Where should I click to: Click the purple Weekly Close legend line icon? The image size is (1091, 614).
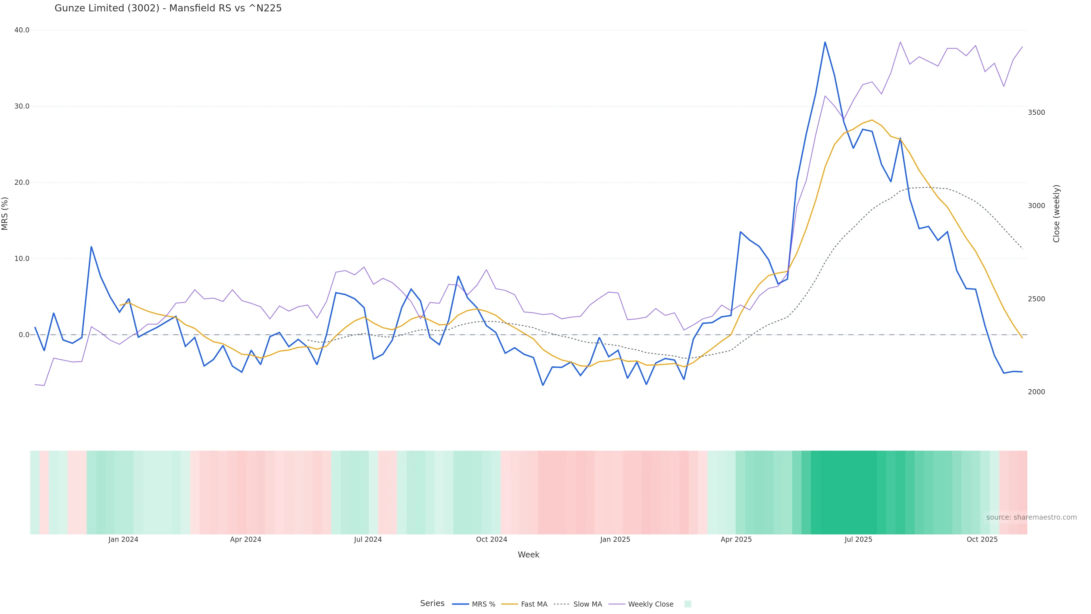pos(617,604)
